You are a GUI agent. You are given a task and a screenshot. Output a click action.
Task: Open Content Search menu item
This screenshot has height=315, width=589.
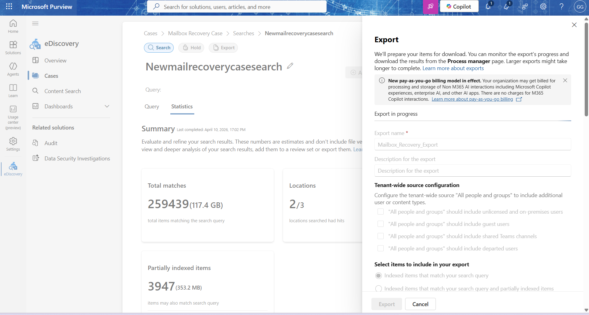(63, 91)
